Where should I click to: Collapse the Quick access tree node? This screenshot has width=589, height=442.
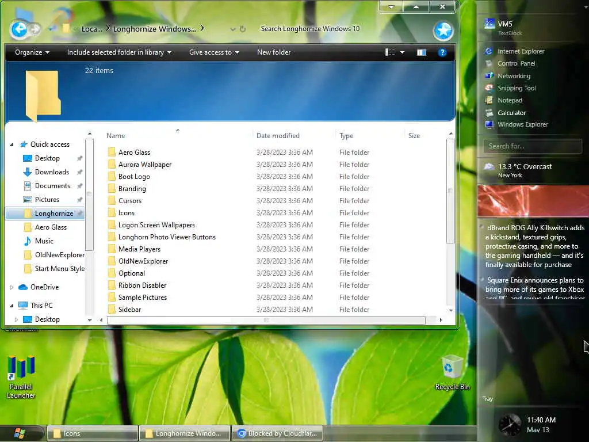(12, 144)
